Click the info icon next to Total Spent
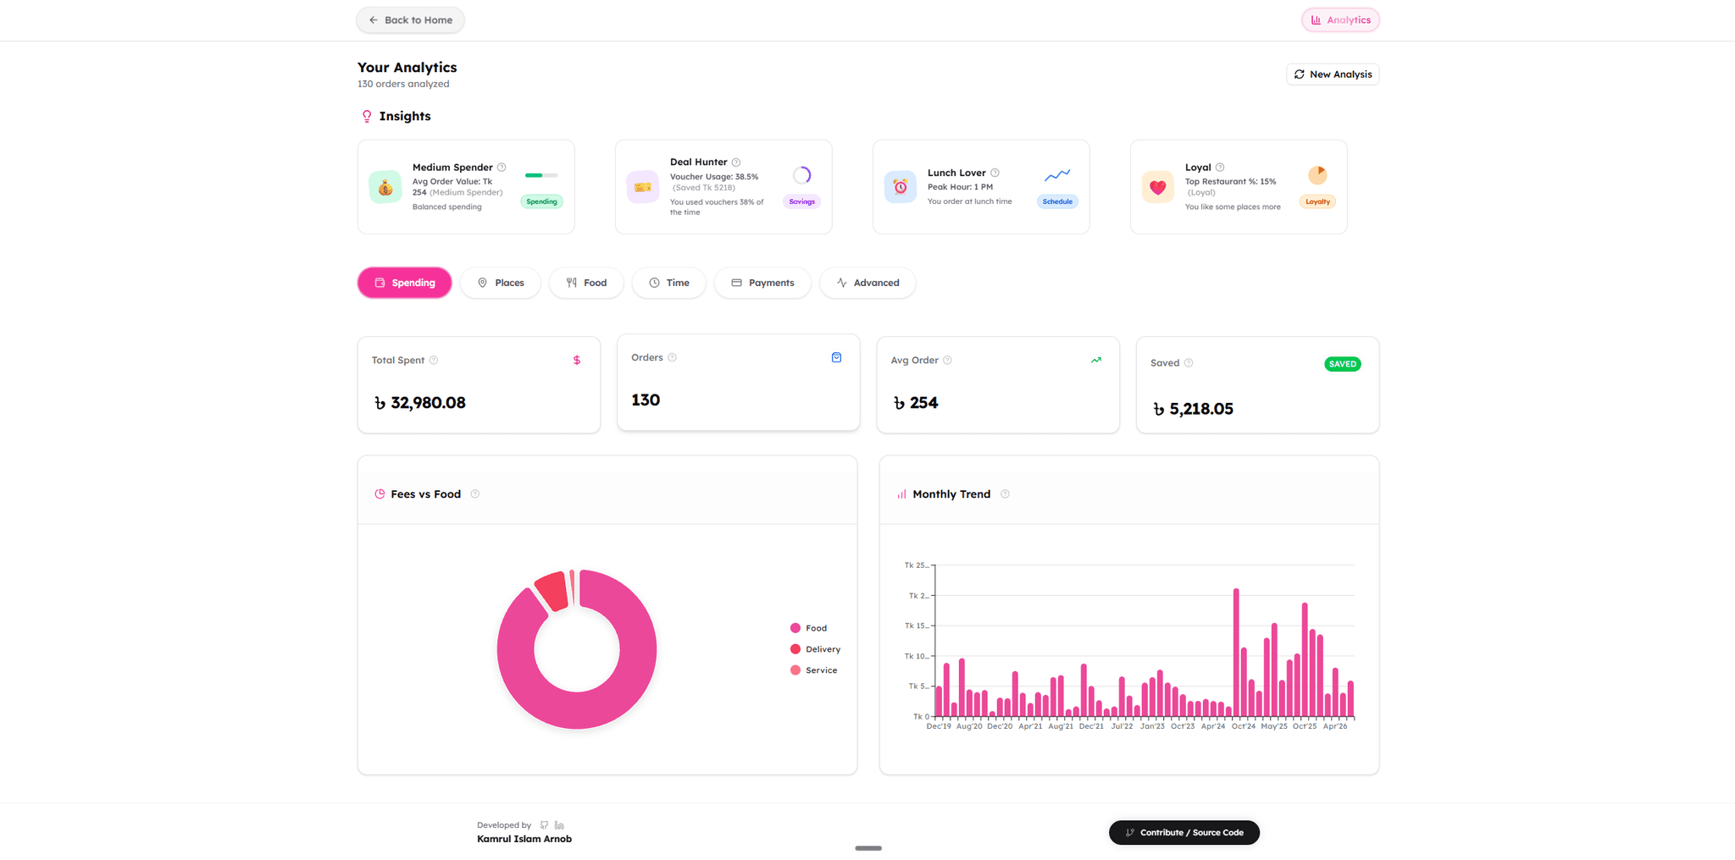 (x=434, y=361)
